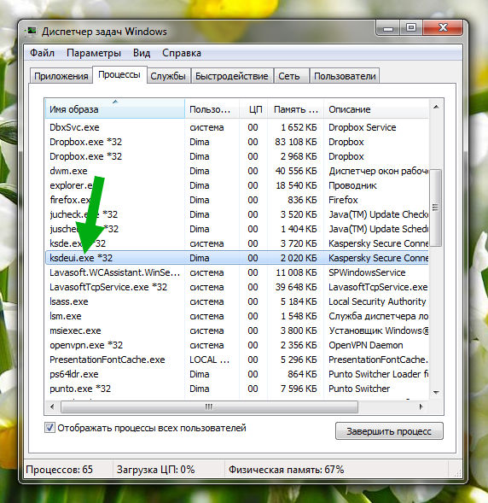Image resolution: width=488 pixels, height=503 pixels.
Task: Click the LOCAL ... user cell
Action: [x=209, y=360]
